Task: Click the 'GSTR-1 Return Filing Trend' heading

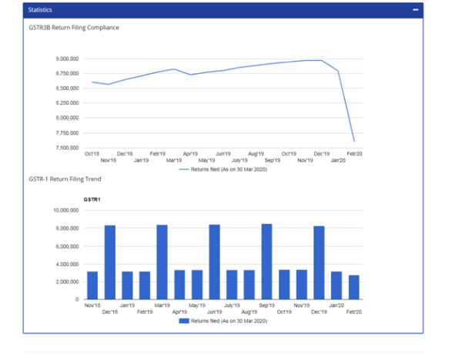Action: point(65,179)
